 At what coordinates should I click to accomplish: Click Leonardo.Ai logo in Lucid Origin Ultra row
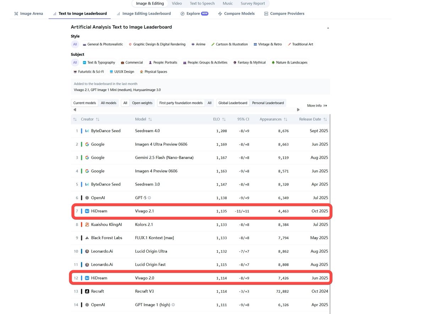pos(87,251)
